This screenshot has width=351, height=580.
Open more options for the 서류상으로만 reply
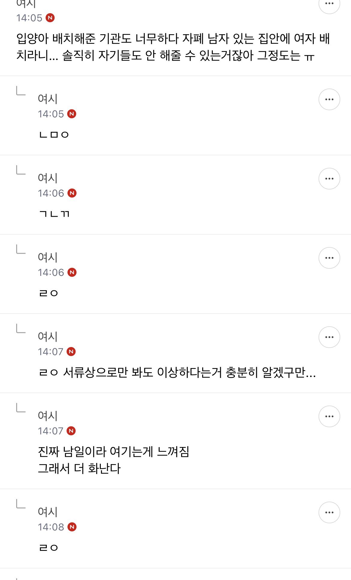click(329, 337)
